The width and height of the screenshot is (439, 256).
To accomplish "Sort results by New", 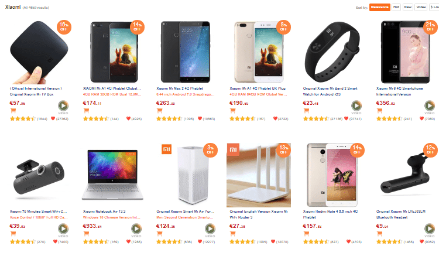I will click(x=408, y=7).
